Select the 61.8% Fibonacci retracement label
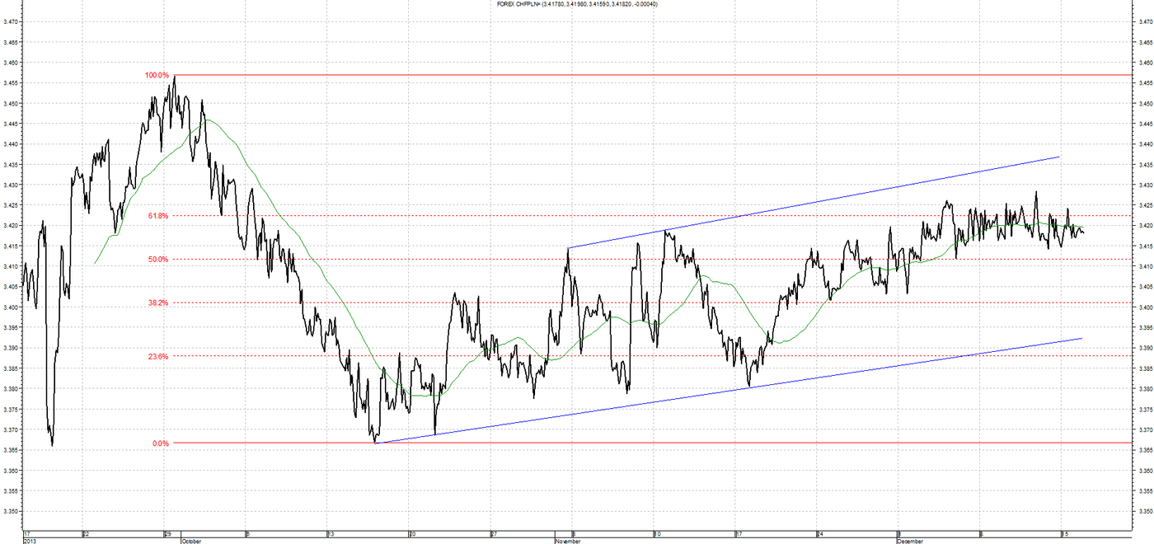This screenshot has width=1154, height=544. click(158, 216)
